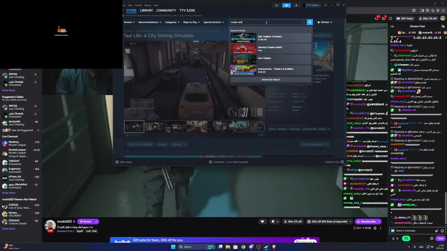Open the emote picker in chat input
The image size is (447, 251).
click(442, 231)
